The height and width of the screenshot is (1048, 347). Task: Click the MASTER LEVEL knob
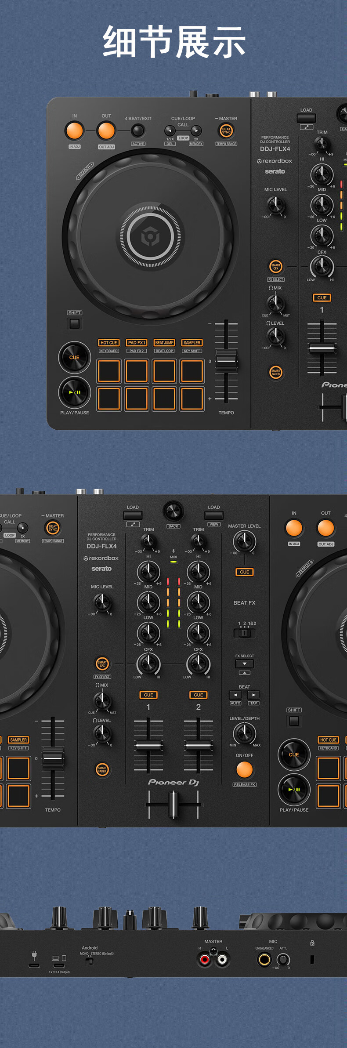click(x=244, y=541)
